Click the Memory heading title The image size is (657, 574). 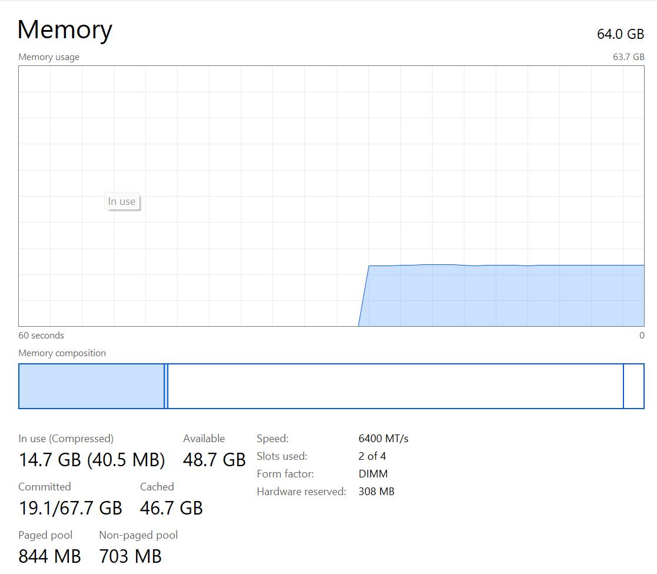pyautogui.click(x=65, y=29)
